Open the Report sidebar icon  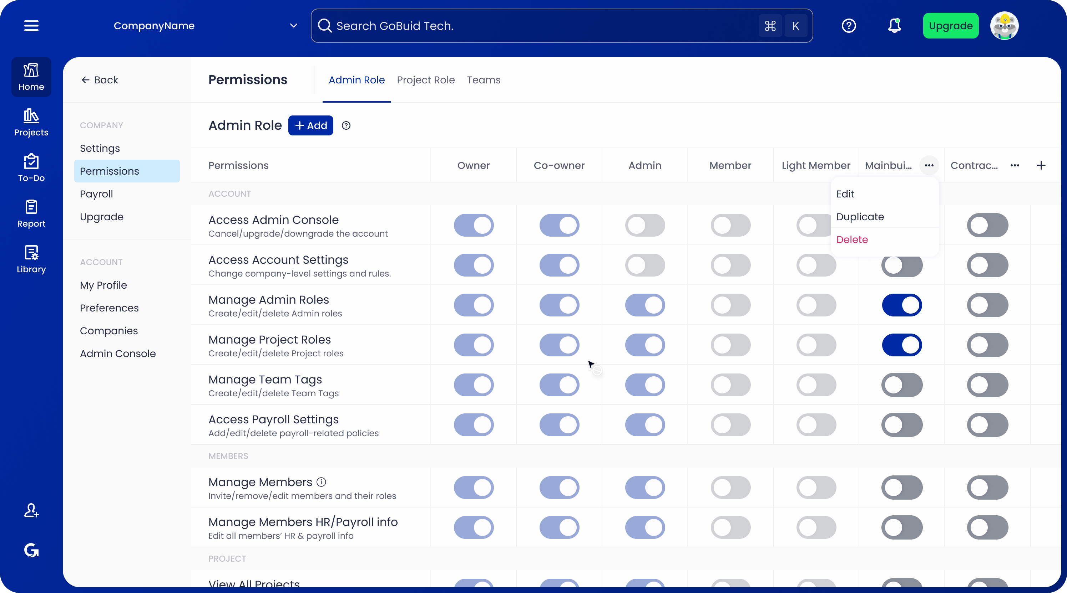click(31, 213)
